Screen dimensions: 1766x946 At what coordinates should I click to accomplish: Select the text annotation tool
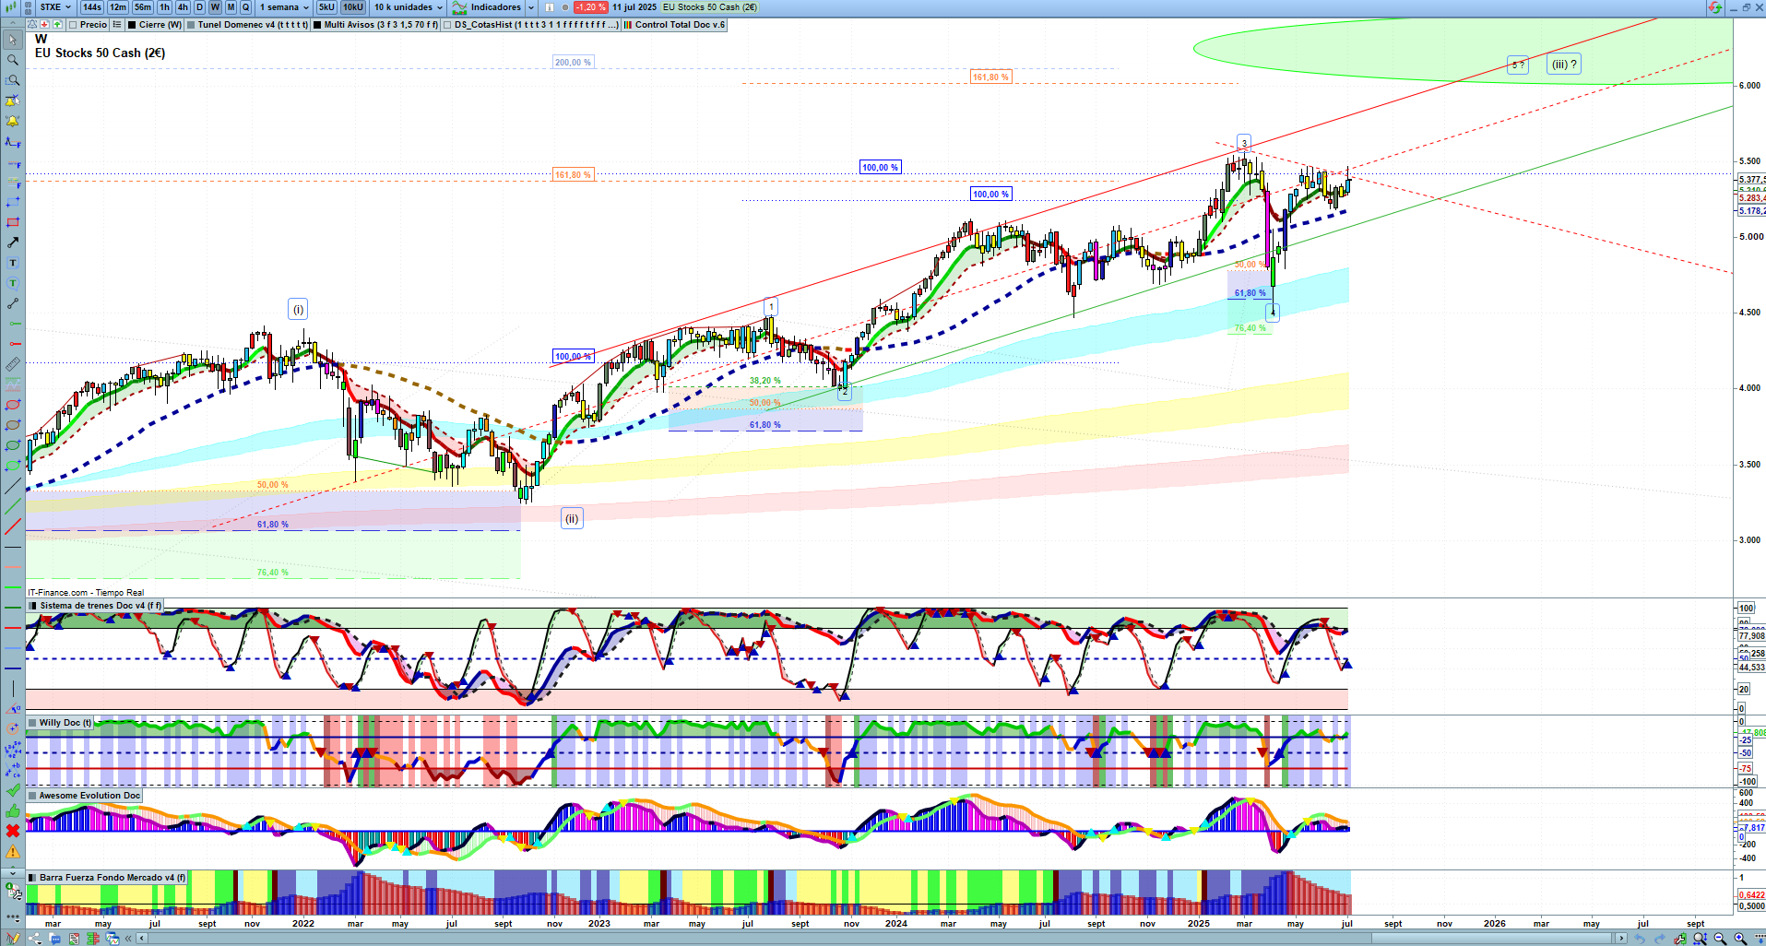click(13, 263)
